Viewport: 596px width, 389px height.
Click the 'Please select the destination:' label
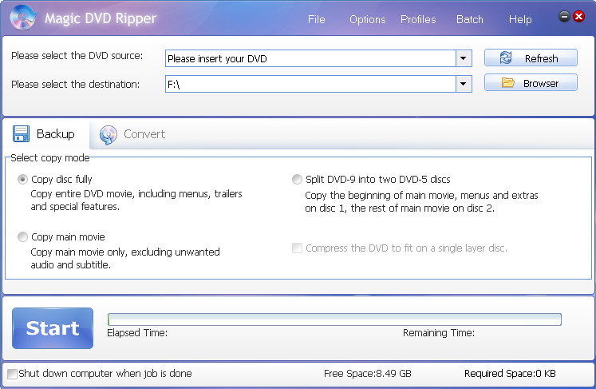click(75, 84)
